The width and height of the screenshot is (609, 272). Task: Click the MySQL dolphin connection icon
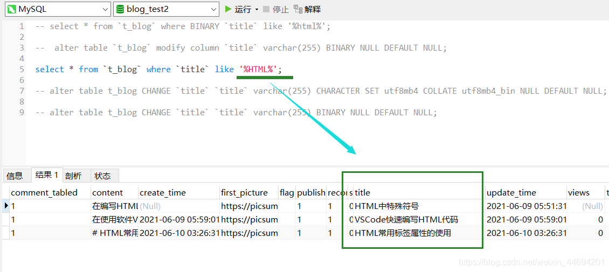[11, 9]
